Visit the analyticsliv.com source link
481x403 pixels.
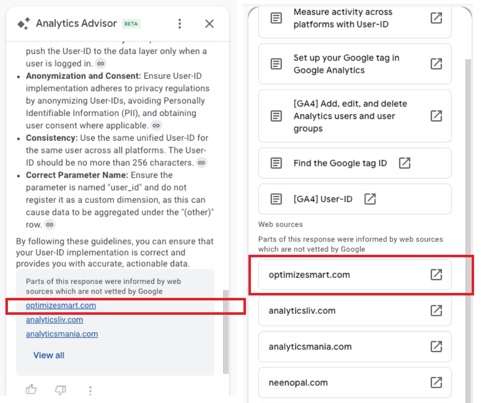[54, 320]
